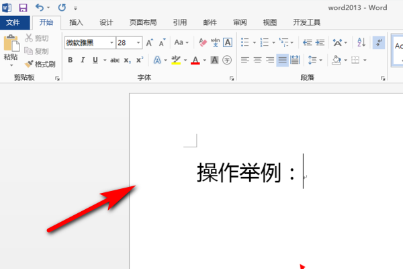Apply multilevel list
This screenshot has height=269, width=403.
(283, 42)
